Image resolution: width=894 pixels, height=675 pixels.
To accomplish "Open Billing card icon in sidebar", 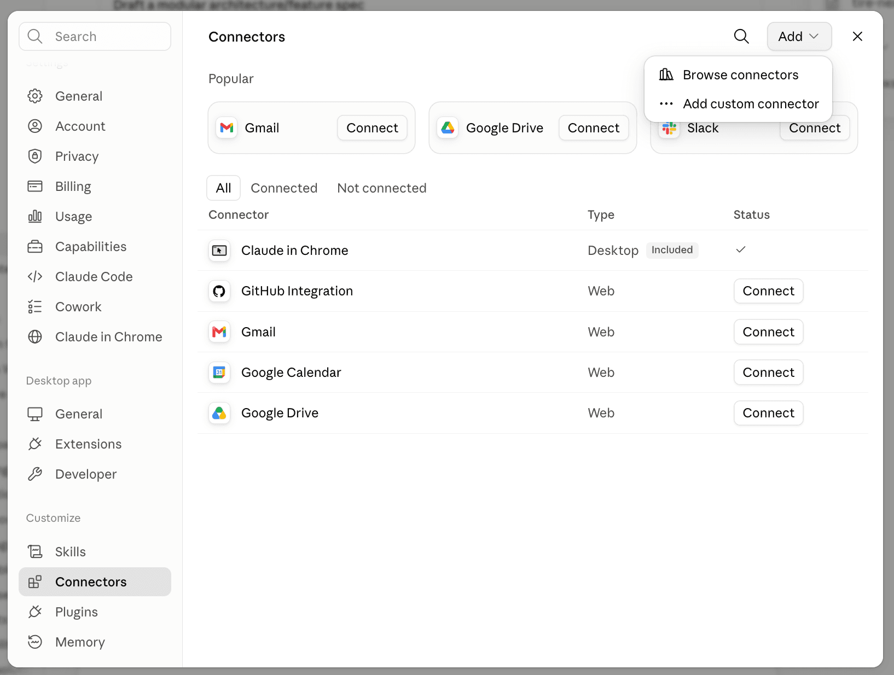I will click(x=35, y=187).
